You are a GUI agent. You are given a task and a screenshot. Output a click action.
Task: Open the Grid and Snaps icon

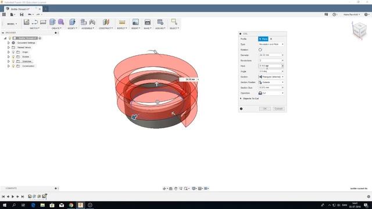(200, 189)
